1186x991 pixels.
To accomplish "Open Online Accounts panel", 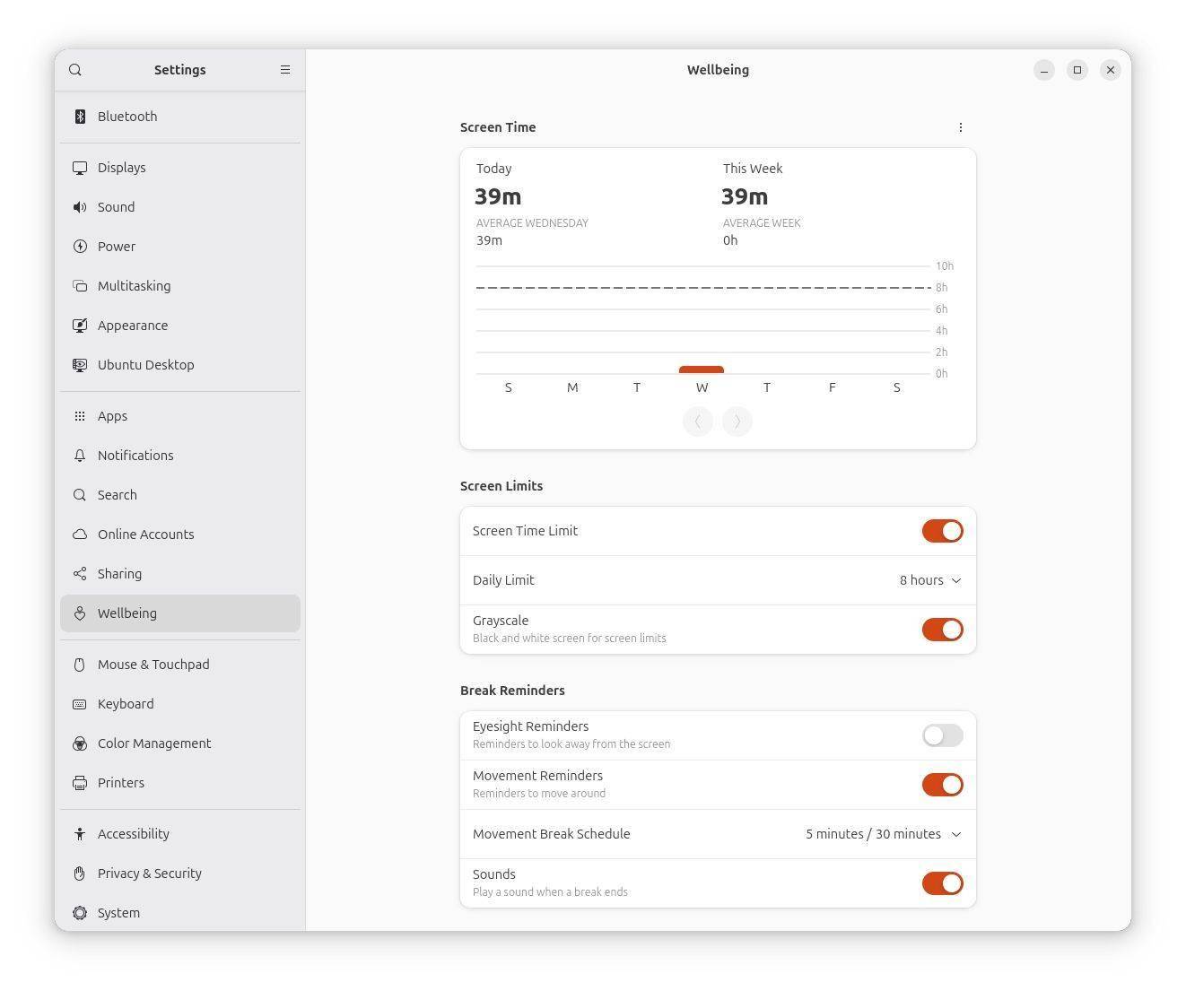I will coord(180,535).
